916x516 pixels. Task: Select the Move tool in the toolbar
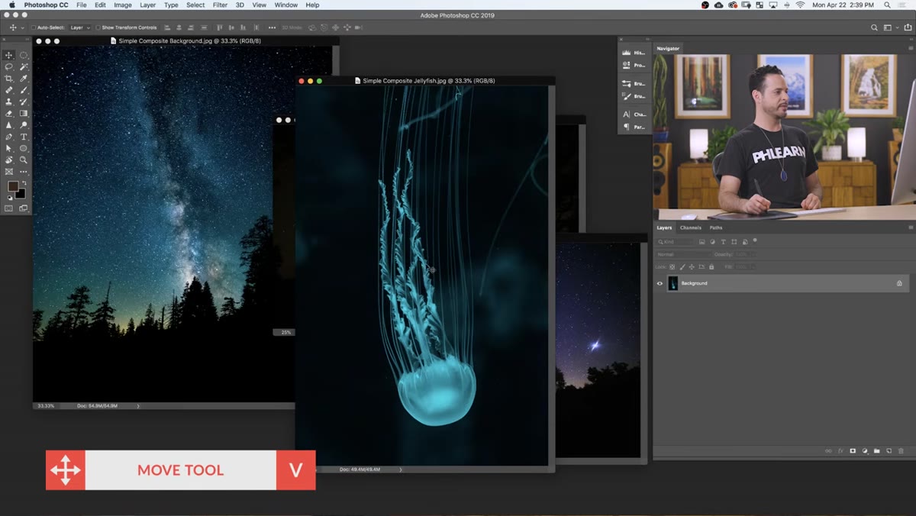point(9,55)
